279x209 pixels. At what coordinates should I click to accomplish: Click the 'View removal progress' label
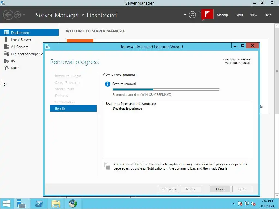tap(119, 75)
